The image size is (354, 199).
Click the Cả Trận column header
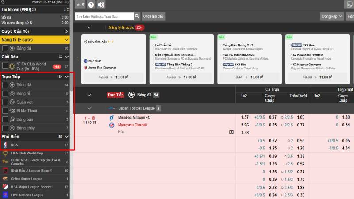click(x=272, y=90)
